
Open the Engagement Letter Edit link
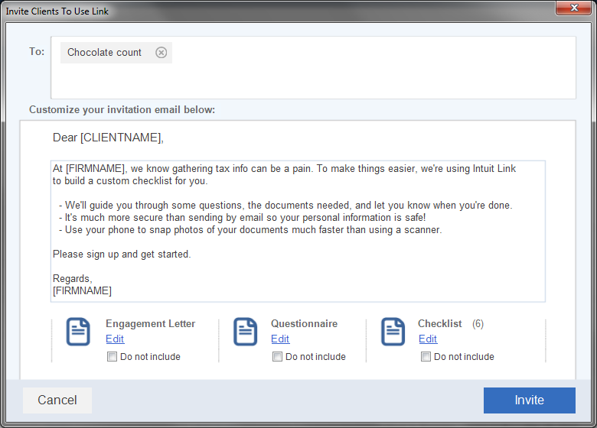pos(115,339)
